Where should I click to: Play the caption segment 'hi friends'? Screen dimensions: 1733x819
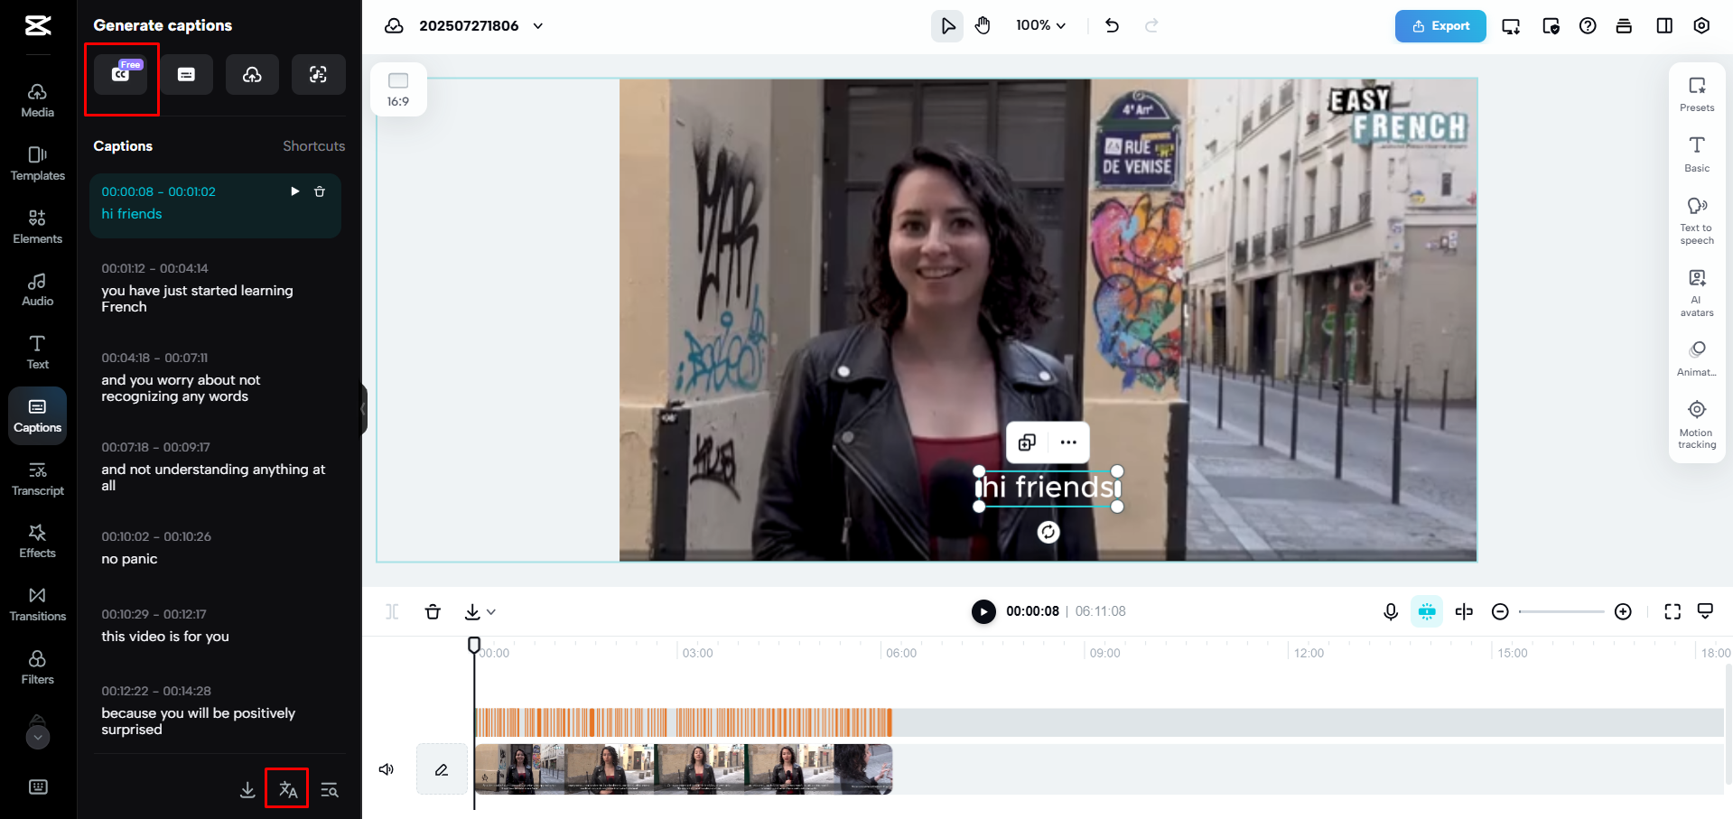[294, 191]
